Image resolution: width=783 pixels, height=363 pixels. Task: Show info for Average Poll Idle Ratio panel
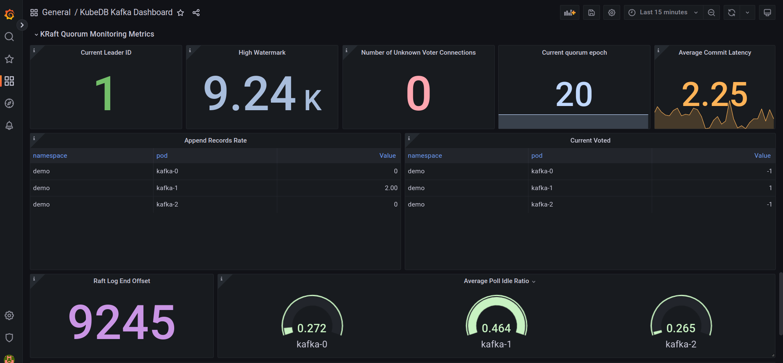[x=222, y=278]
